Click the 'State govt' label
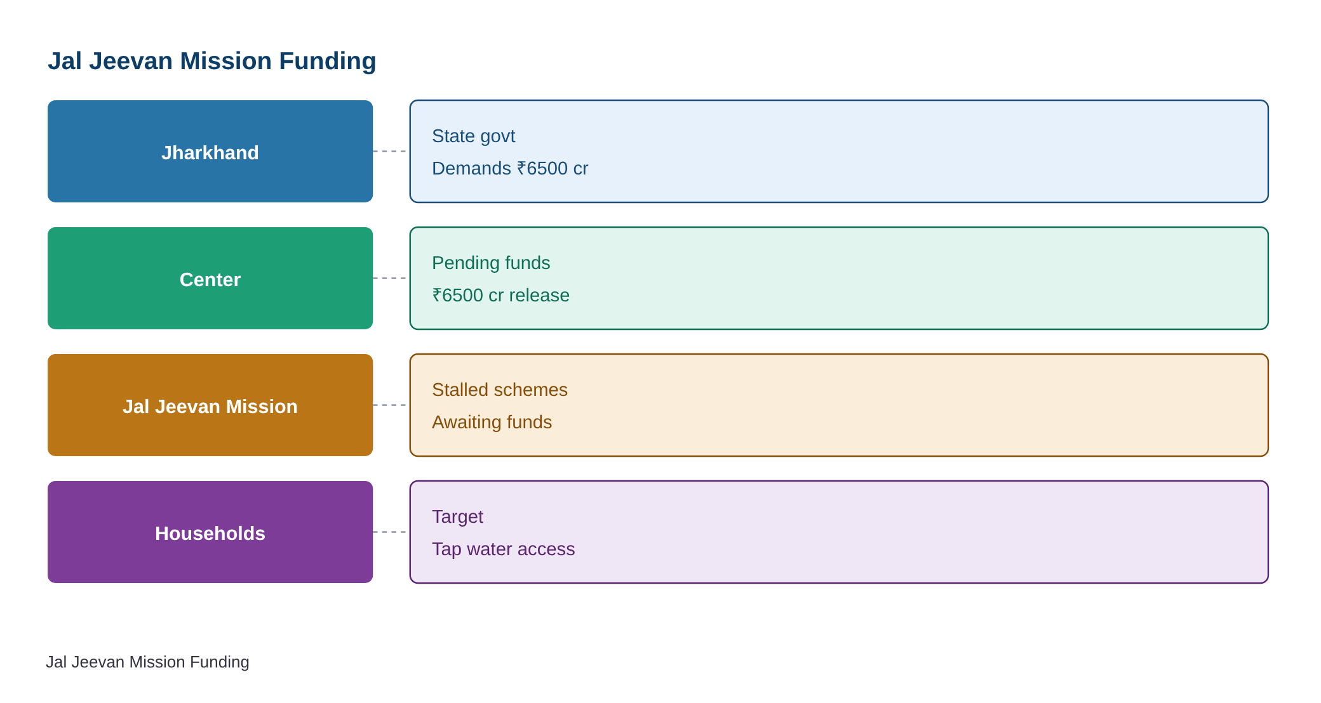The image size is (1321, 703). (x=473, y=136)
